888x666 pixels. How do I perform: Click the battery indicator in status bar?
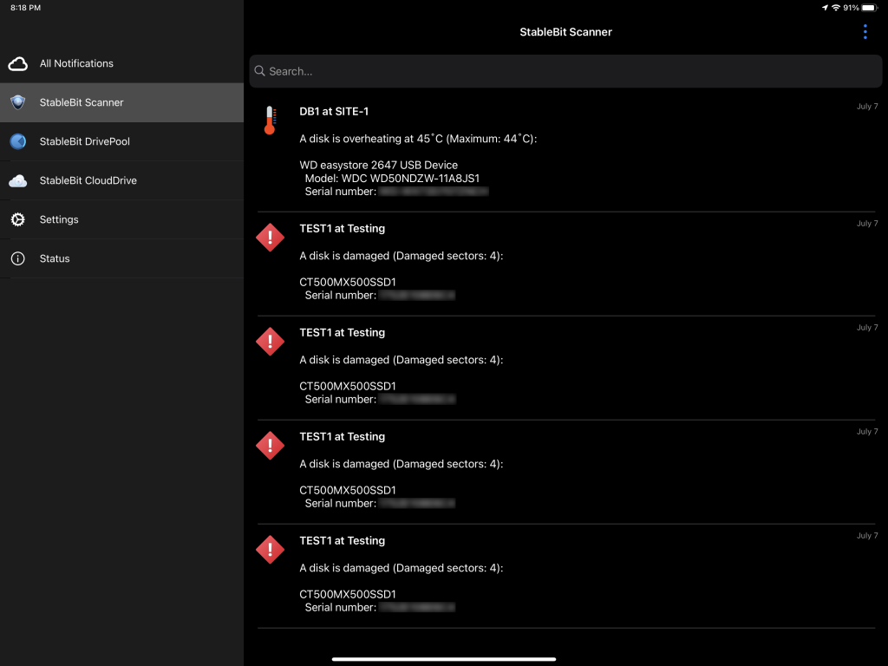coord(869,8)
